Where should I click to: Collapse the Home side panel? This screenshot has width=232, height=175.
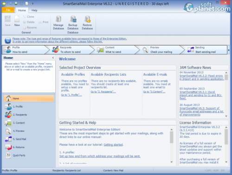click(53, 58)
